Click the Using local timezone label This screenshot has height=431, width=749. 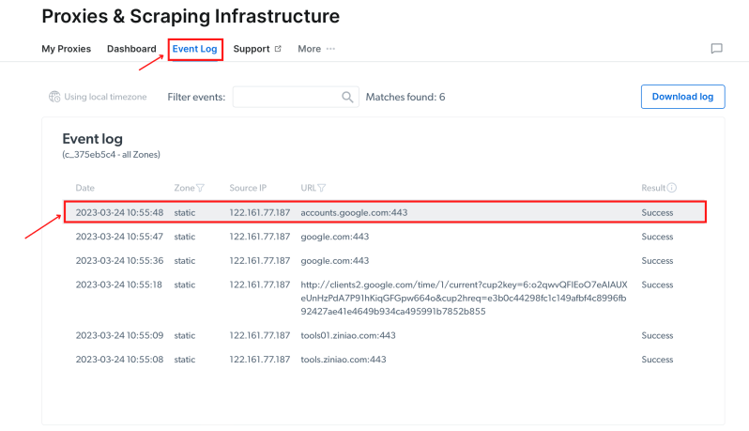click(x=105, y=97)
